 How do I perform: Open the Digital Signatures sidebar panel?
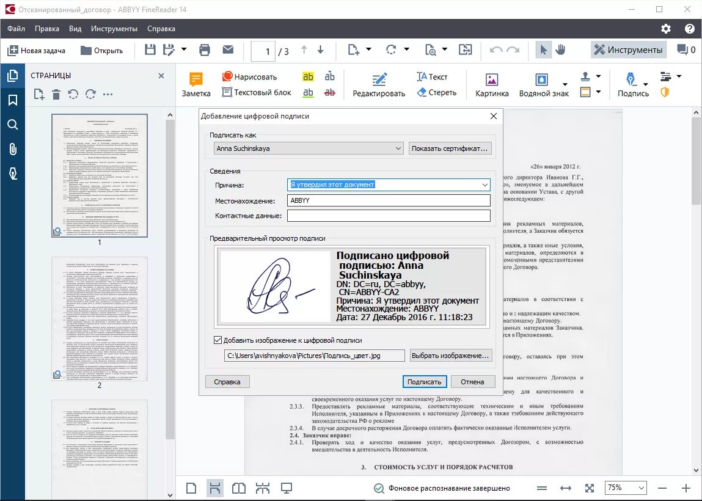(x=13, y=174)
